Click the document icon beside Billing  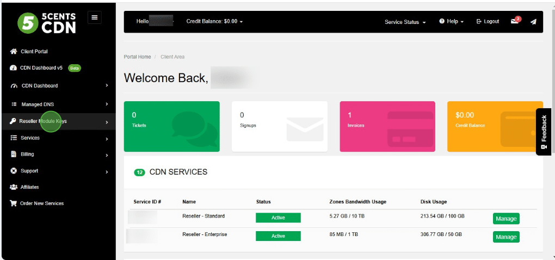(x=14, y=154)
